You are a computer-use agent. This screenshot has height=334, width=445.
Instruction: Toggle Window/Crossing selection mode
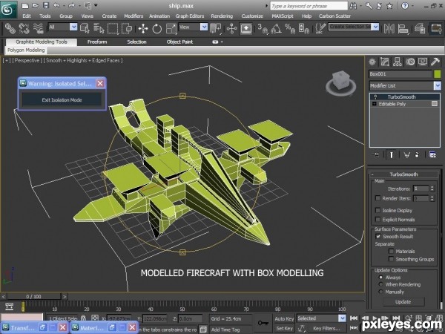(127, 28)
